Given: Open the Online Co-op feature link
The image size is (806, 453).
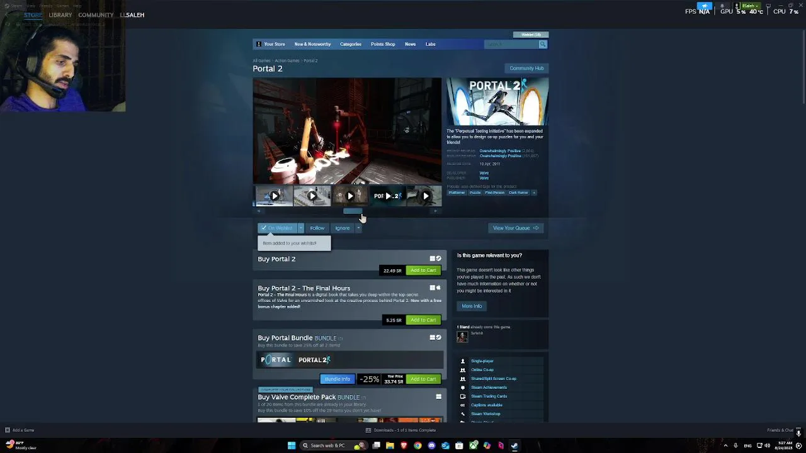Looking at the screenshot, I should click(482, 370).
